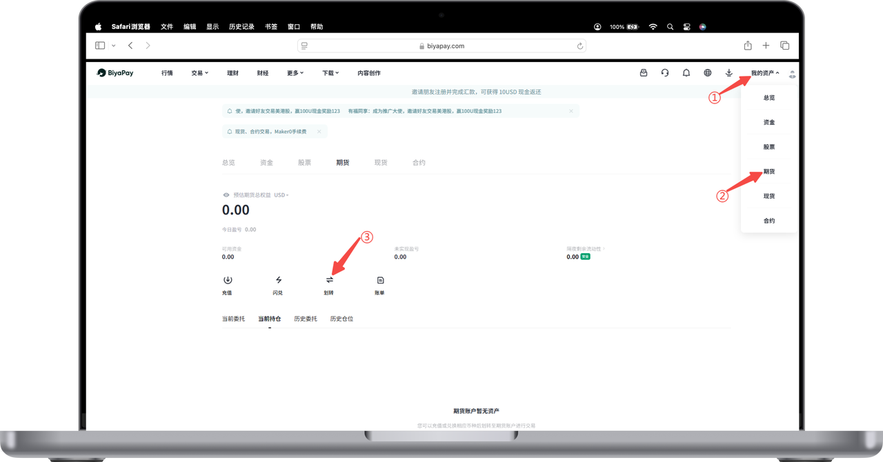Click the 充值 deposit icon

[227, 281]
